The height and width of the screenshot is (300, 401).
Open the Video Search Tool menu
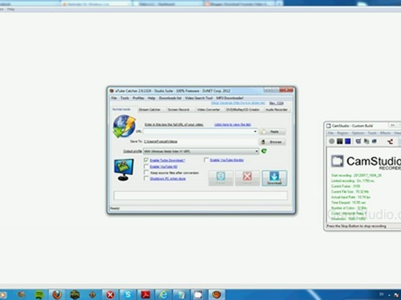tap(199, 98)
